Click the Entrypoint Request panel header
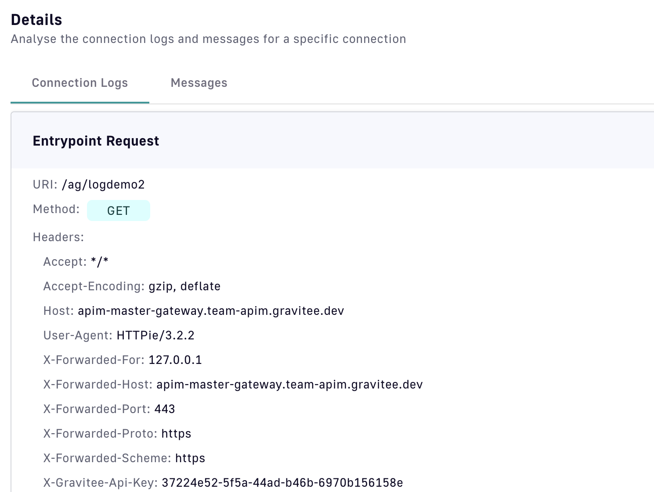 [x=96, y=141]
